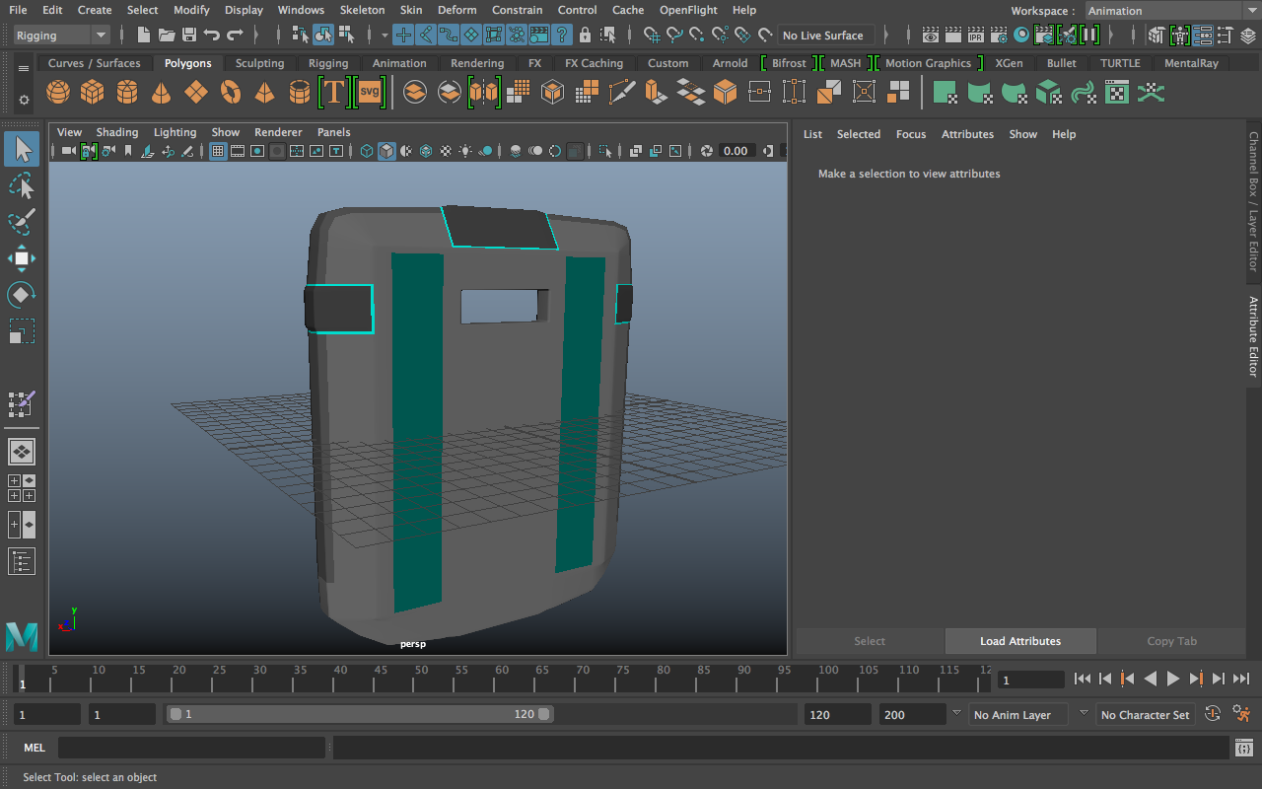Open the Render Settings clapboard-gear icon
Image resolution: width=1262 pixels, height=789 pixels.
click(998, 36)
